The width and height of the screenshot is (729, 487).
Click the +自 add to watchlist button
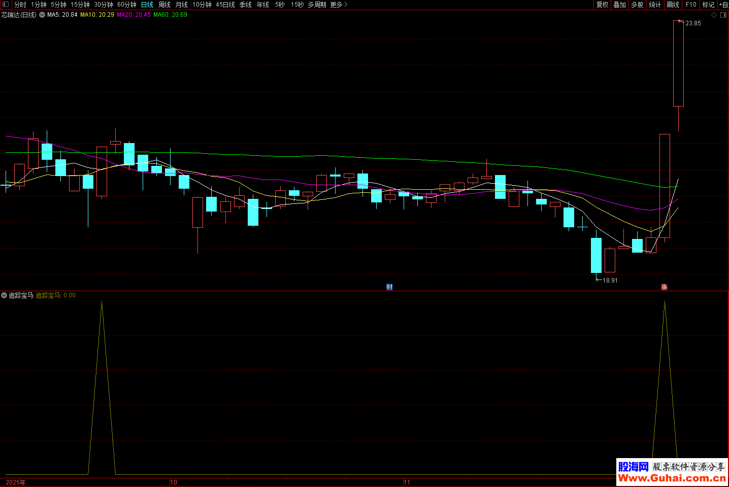tap(723, 5)
